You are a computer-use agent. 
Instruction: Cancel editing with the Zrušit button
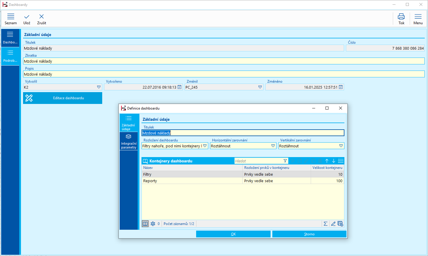pyautogui.click(x=42, y=19)
